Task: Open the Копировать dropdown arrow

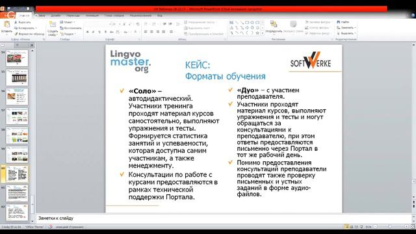Action: (36, 28)
